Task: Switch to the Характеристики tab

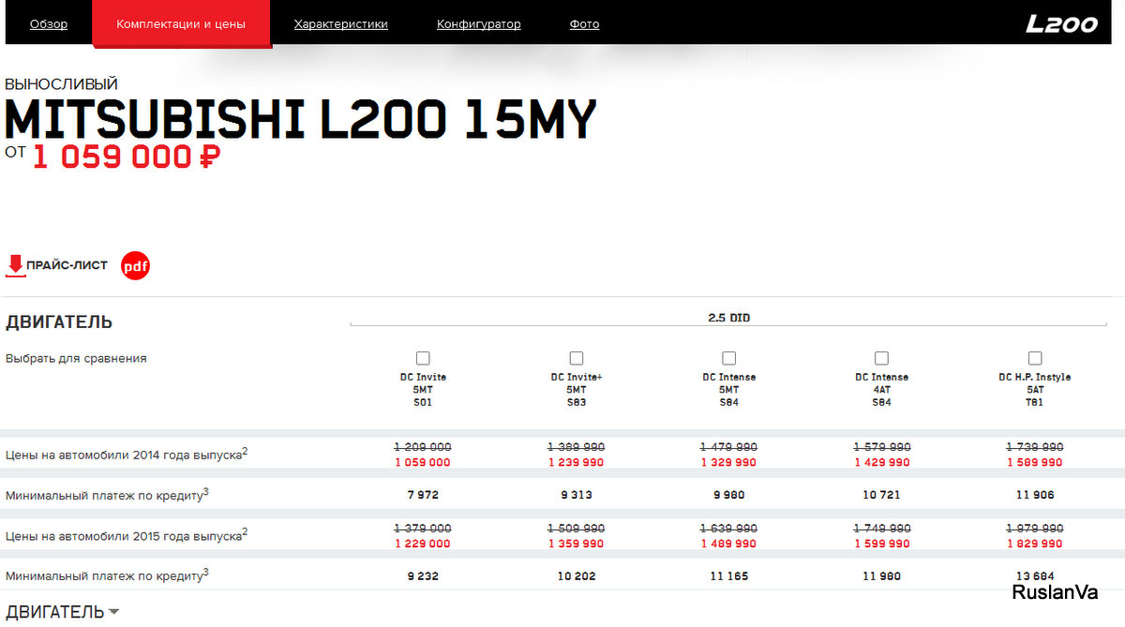Action: coord(340,24)
